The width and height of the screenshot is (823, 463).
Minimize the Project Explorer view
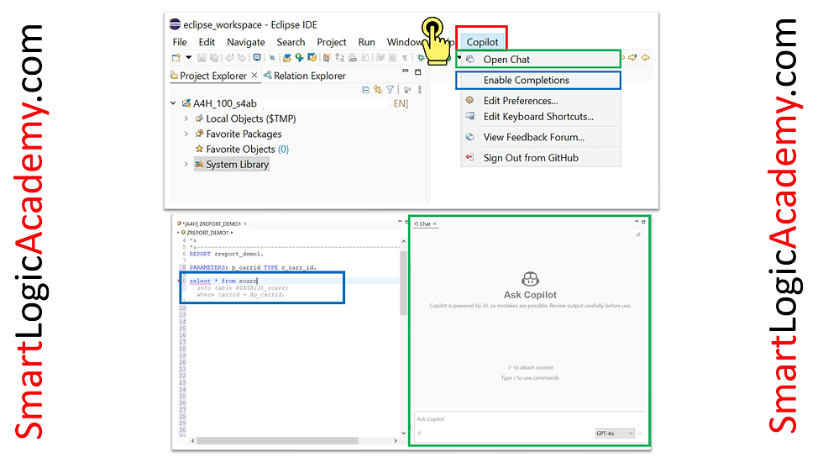click(x=405, y=71)
